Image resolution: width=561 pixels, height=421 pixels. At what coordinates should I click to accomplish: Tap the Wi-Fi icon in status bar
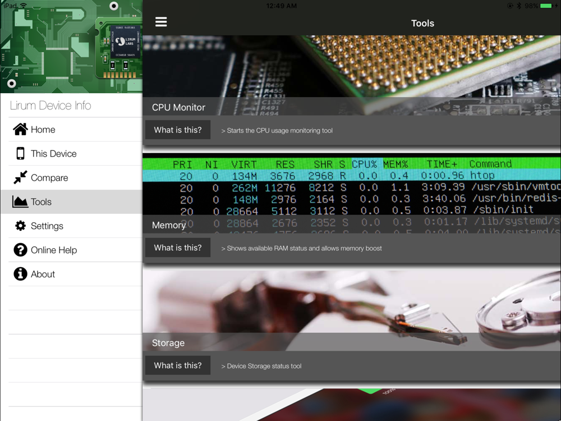coord(24,6)
